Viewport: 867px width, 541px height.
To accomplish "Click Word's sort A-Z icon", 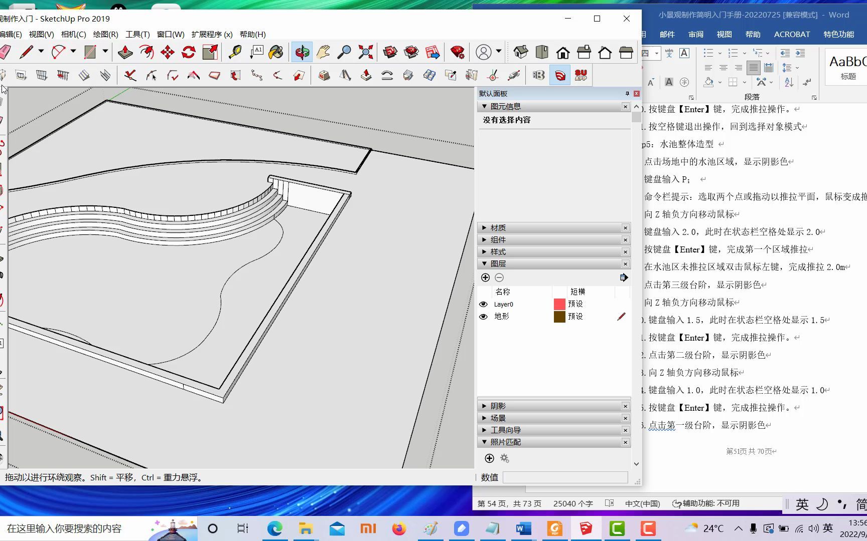I will 789,82.
